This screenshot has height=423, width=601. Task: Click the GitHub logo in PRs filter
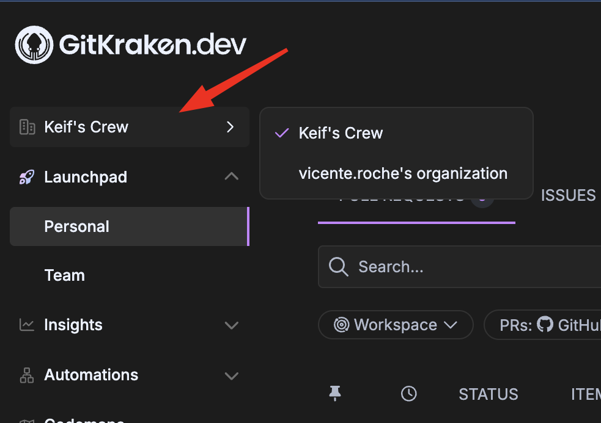545,324
